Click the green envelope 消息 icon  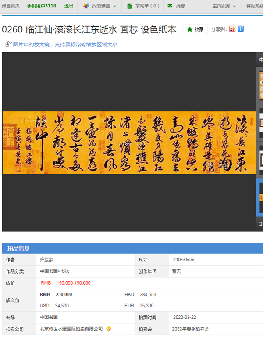point(170,6)
